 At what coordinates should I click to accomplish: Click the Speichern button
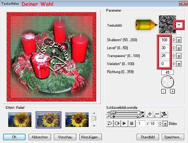click(173, 137)
